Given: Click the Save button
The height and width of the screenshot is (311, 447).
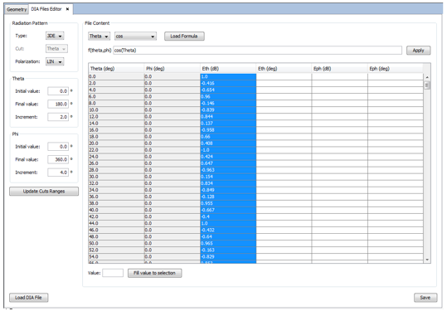Looking at the screenshot, I should [x=425, y=298].
